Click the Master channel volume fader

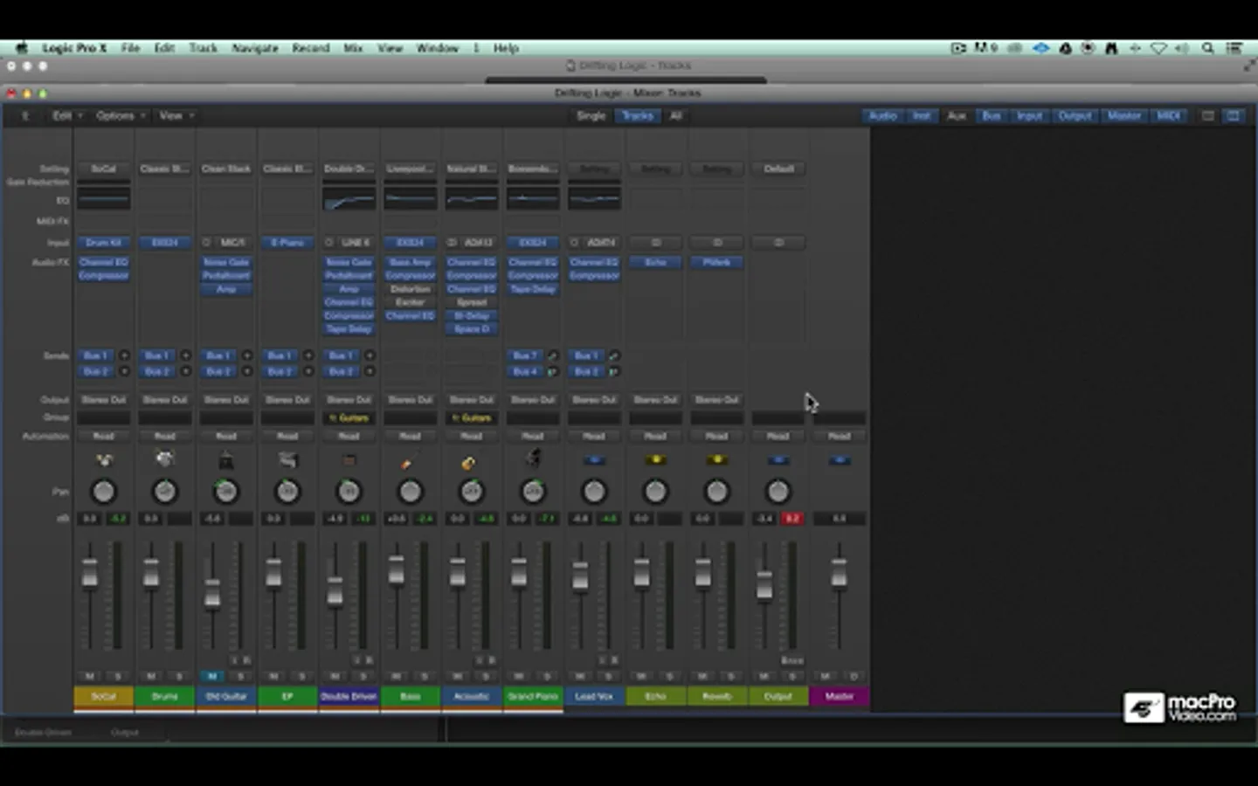tap(839, 574)
